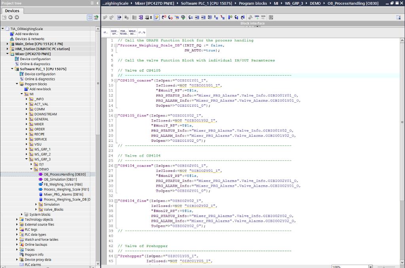The image size is (405, 268).
Task: Click the forward arrow in Project tree toolbar
Action: (17, 17)
